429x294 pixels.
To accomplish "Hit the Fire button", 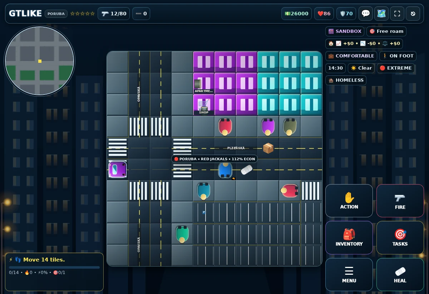I will coord(400,201).
